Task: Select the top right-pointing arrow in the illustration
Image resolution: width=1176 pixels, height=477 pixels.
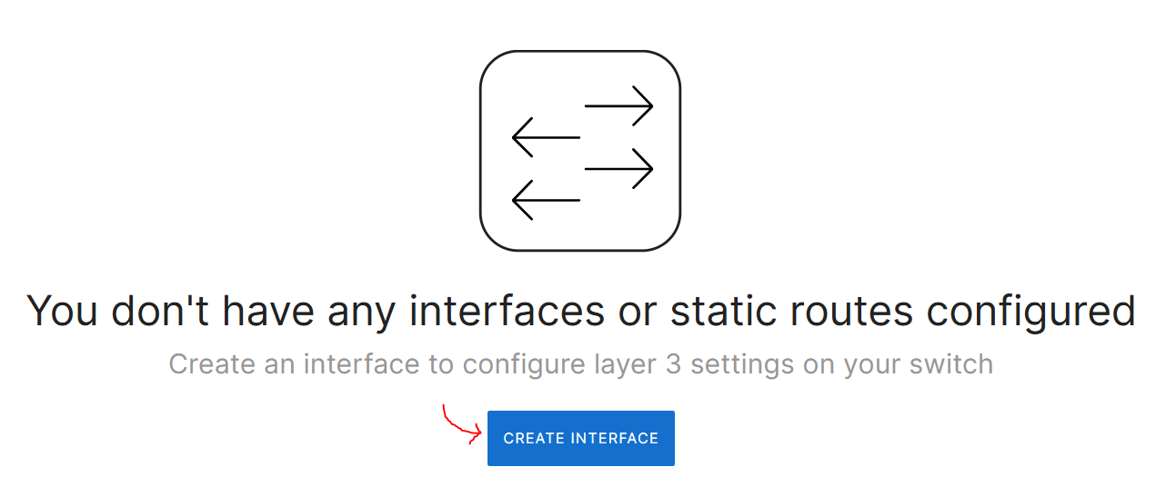Action: pos(619,106)
